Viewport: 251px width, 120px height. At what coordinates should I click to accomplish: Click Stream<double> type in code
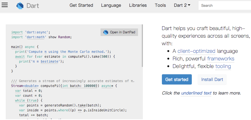[25, 86]
